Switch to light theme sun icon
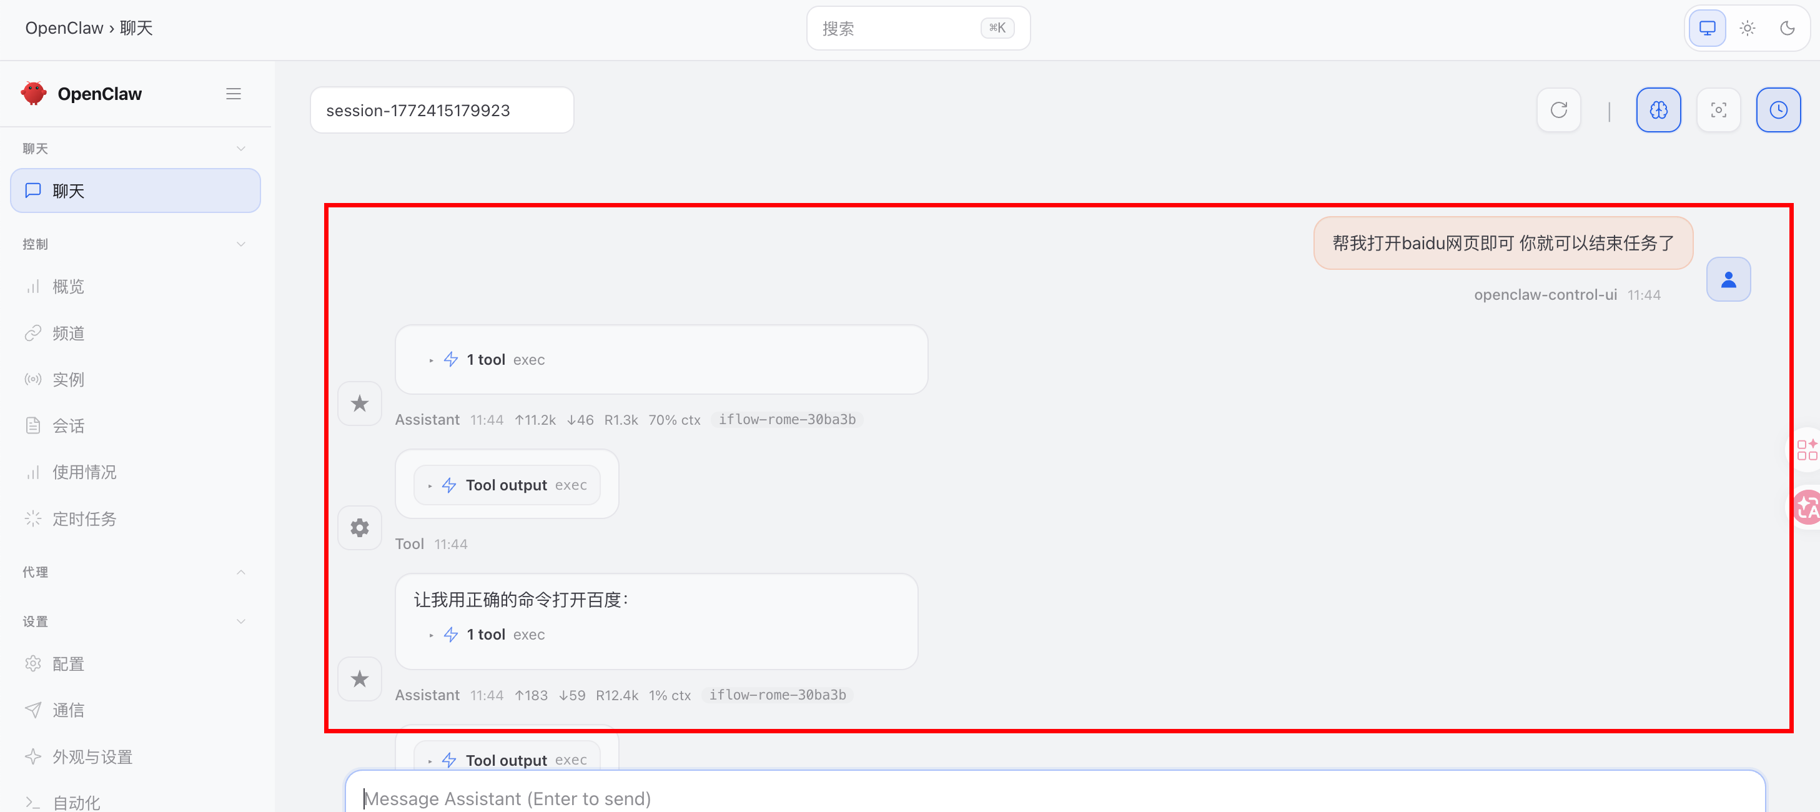The height and width of the screenshot is (812, 1820). coord(1747,28)
